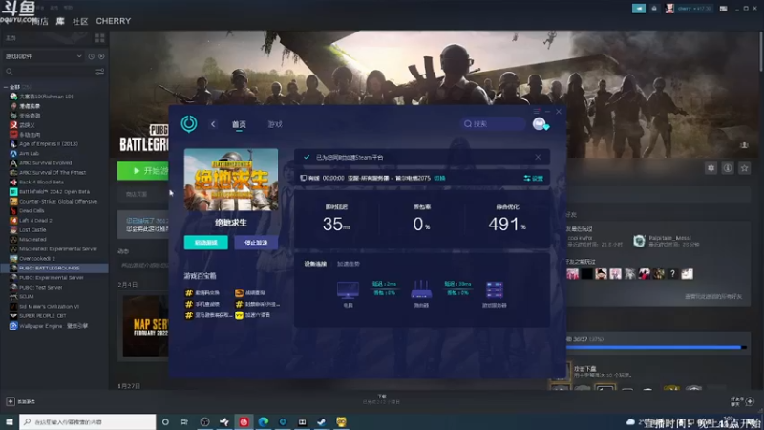Select the 加速走势 tab
Image resolution: width=764 pixels, height=430 pixels.
[x=349, y=264]
